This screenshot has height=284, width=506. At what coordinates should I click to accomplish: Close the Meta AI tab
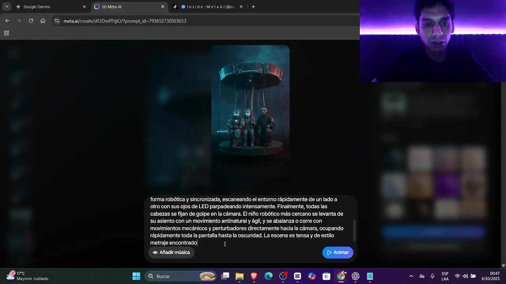click(162, 7)
